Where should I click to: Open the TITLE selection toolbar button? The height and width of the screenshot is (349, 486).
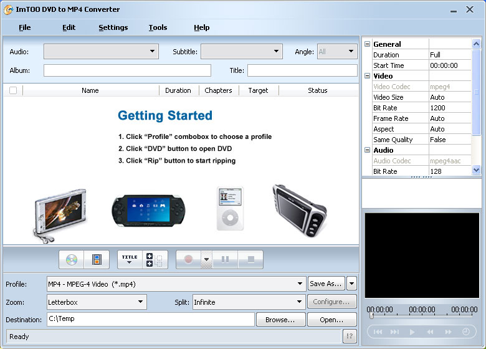(x=130, y=259)
